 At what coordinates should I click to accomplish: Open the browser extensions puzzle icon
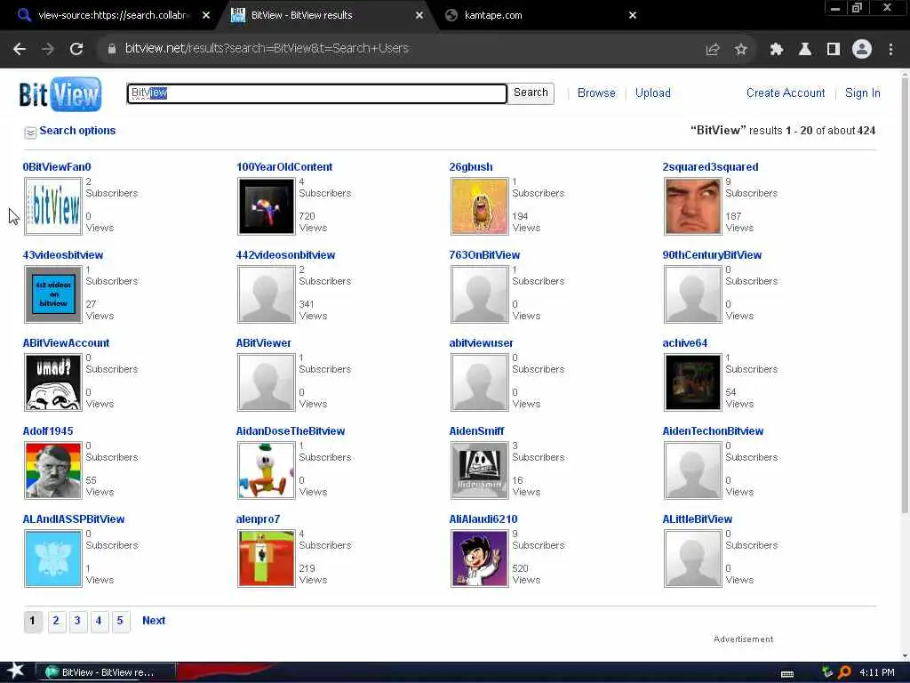point(776,50)
